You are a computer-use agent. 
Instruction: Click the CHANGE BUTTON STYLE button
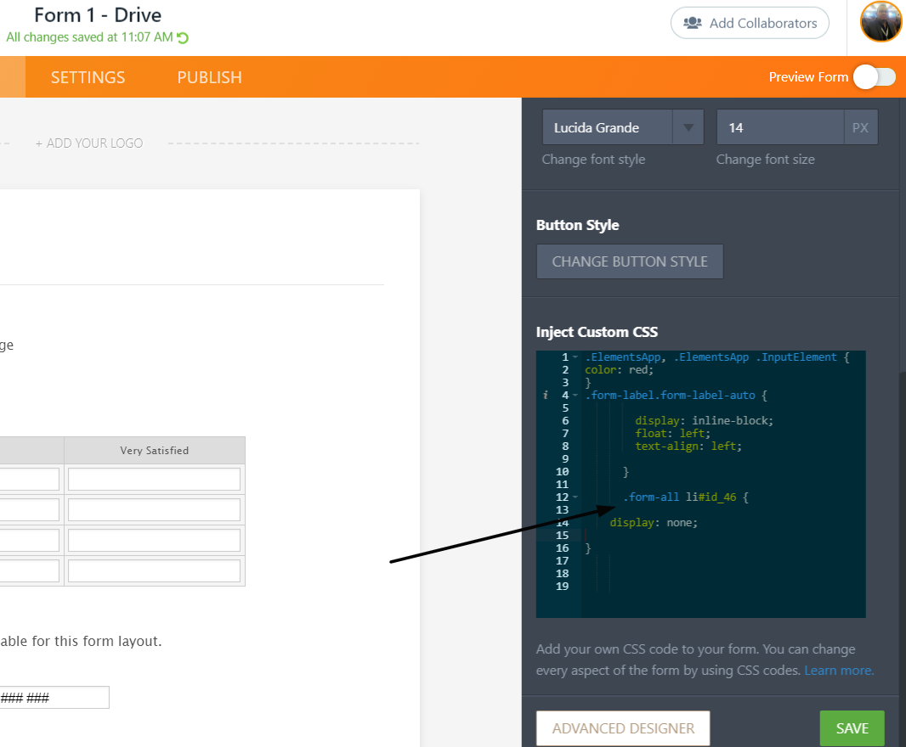[629, 261]
